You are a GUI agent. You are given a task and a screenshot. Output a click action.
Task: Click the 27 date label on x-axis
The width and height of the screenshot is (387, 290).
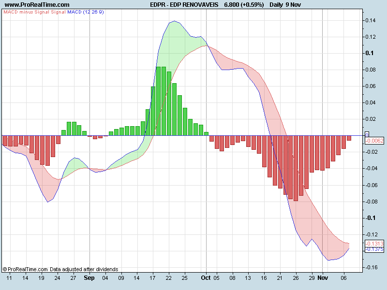coord(73,278)
